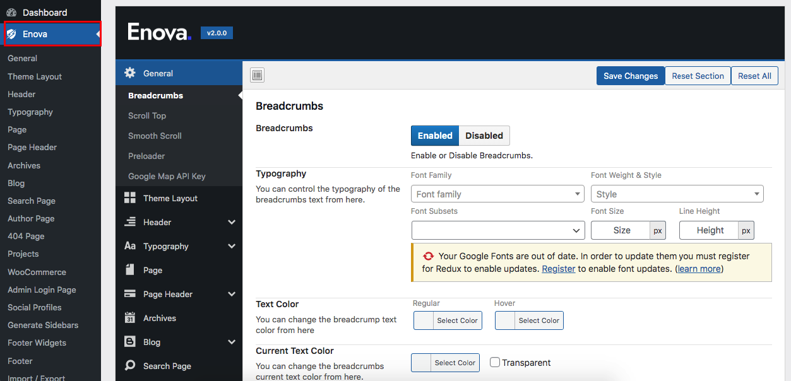
Task: Open Page Header in admin submenu
Action: click(x=32, y=147)
